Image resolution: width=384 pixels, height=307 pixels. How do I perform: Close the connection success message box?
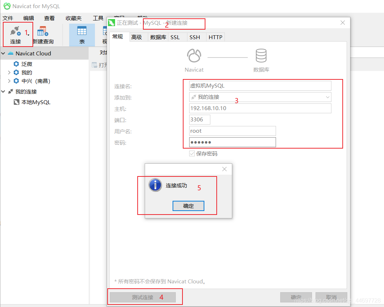coord(224,169)
